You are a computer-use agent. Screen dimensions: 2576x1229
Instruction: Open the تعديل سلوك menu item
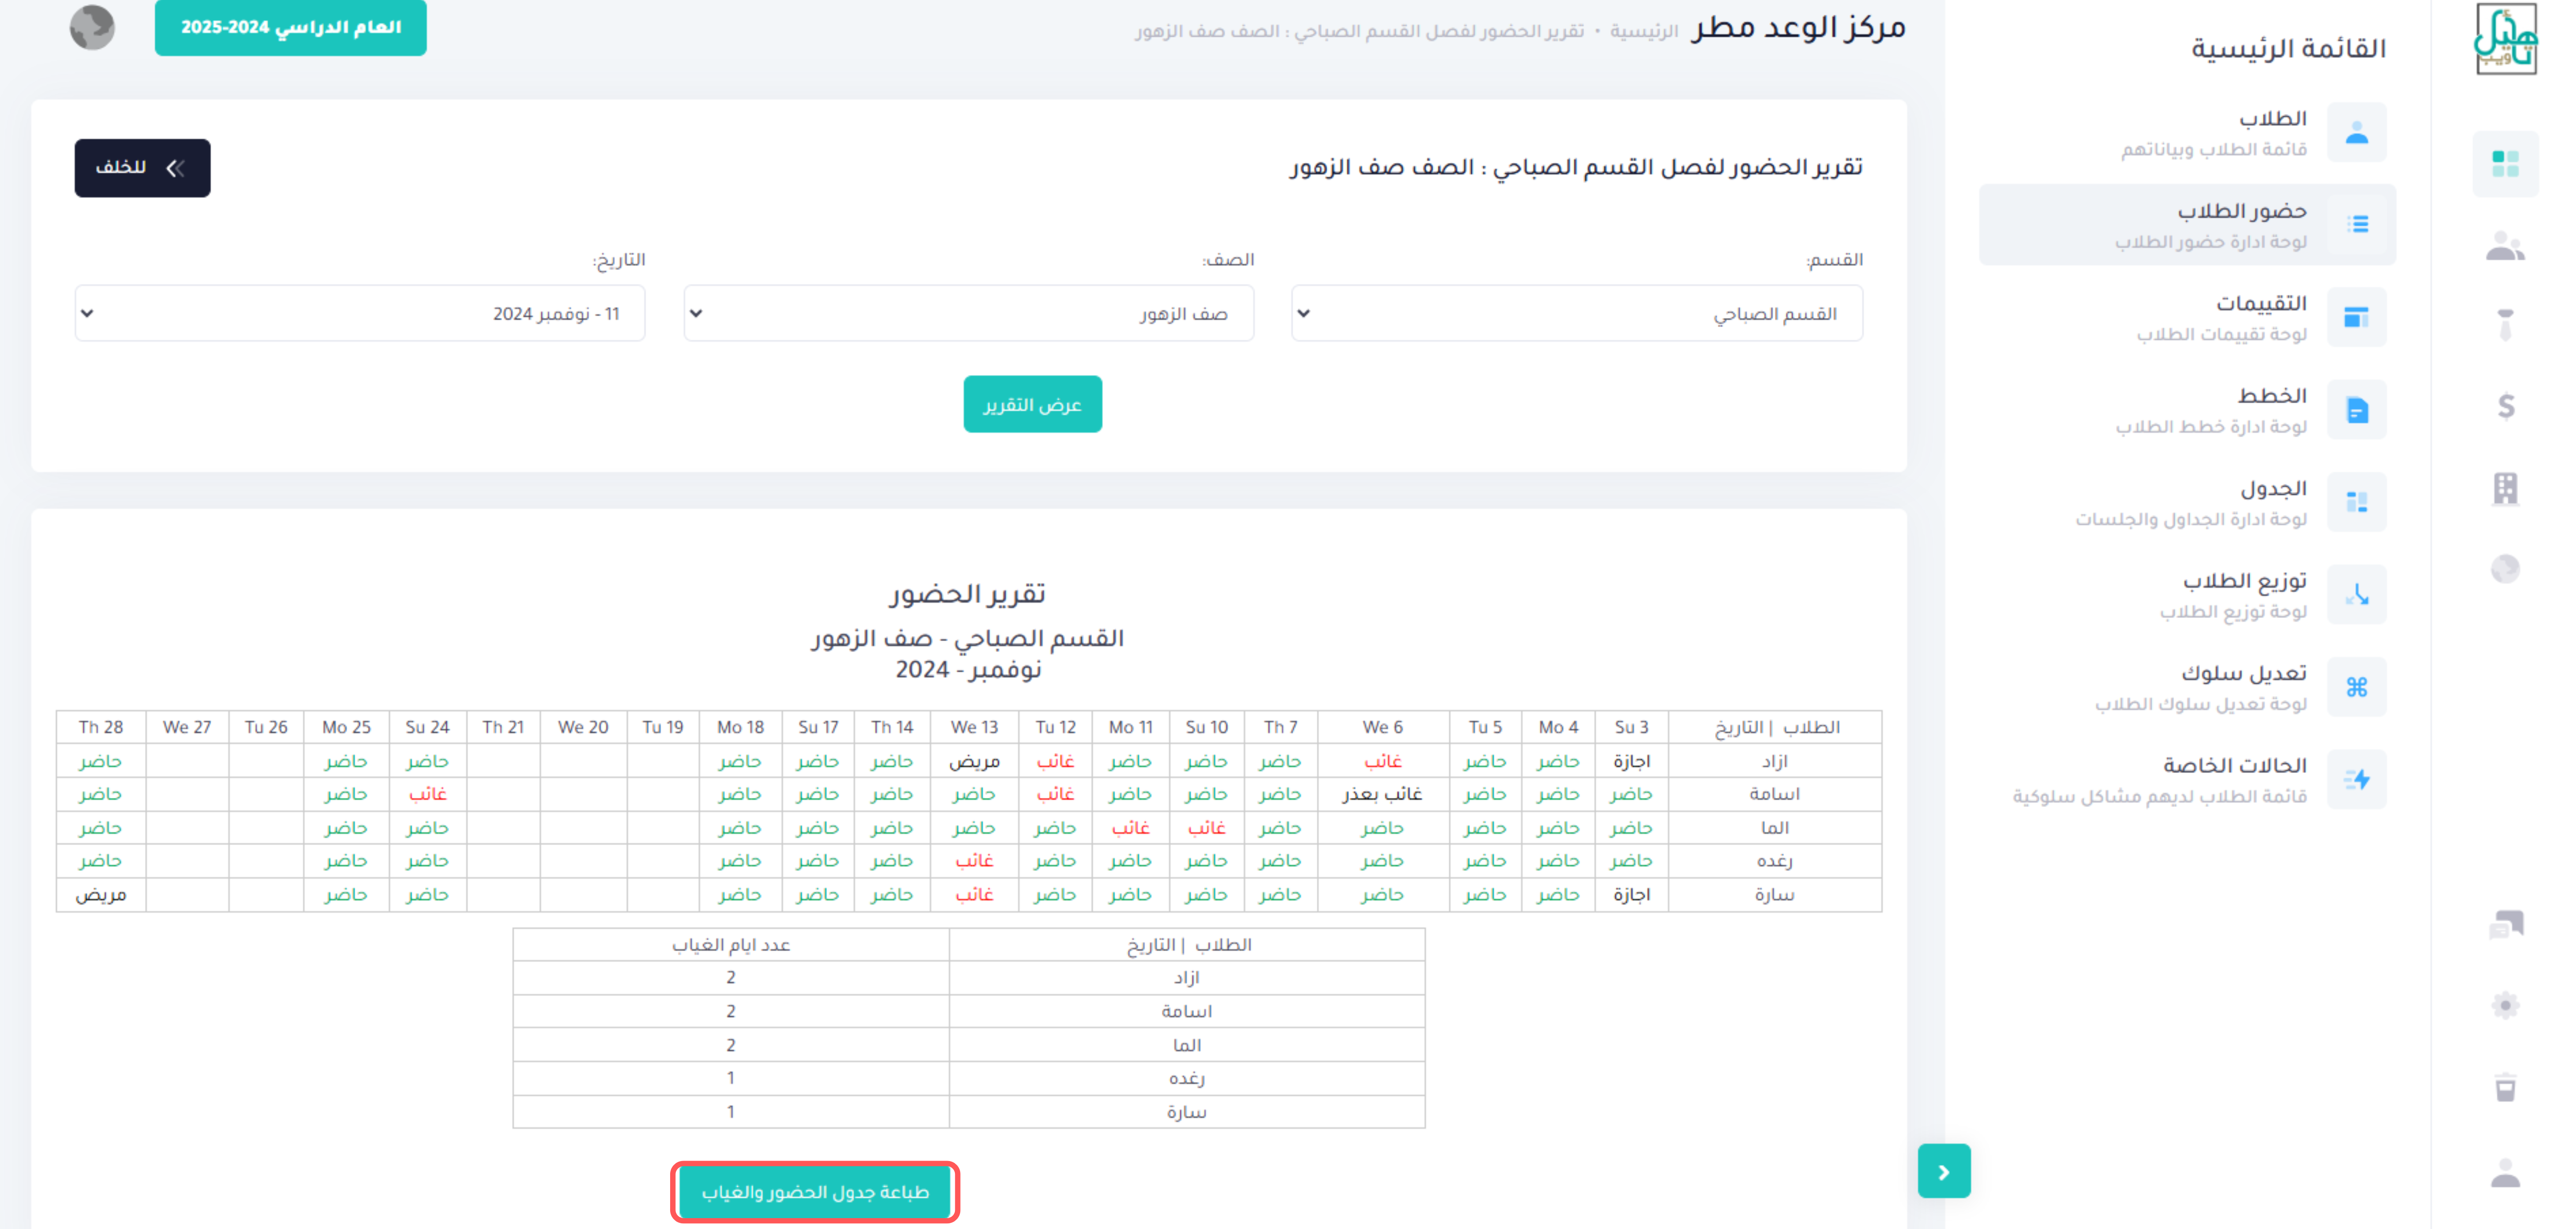2188,687
